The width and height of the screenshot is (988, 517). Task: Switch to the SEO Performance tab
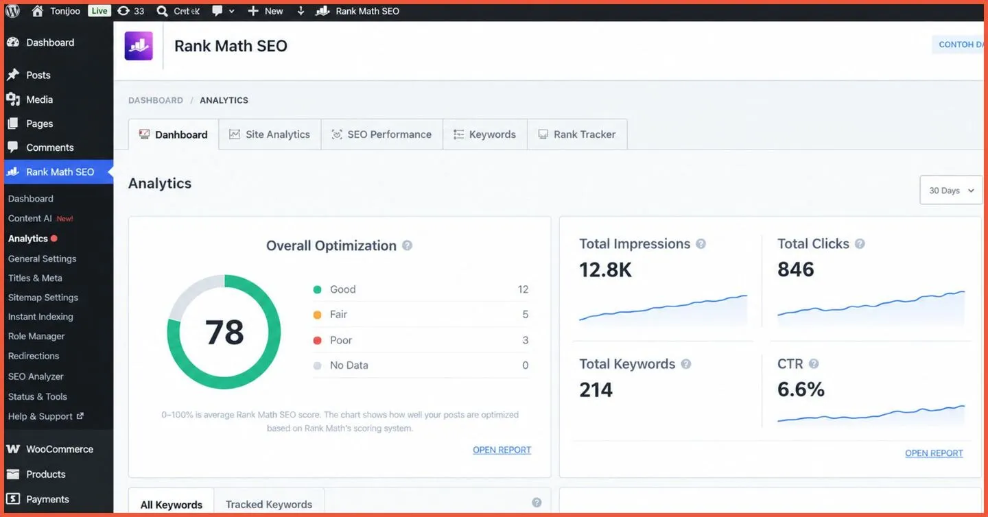click(x=381, y=134)
